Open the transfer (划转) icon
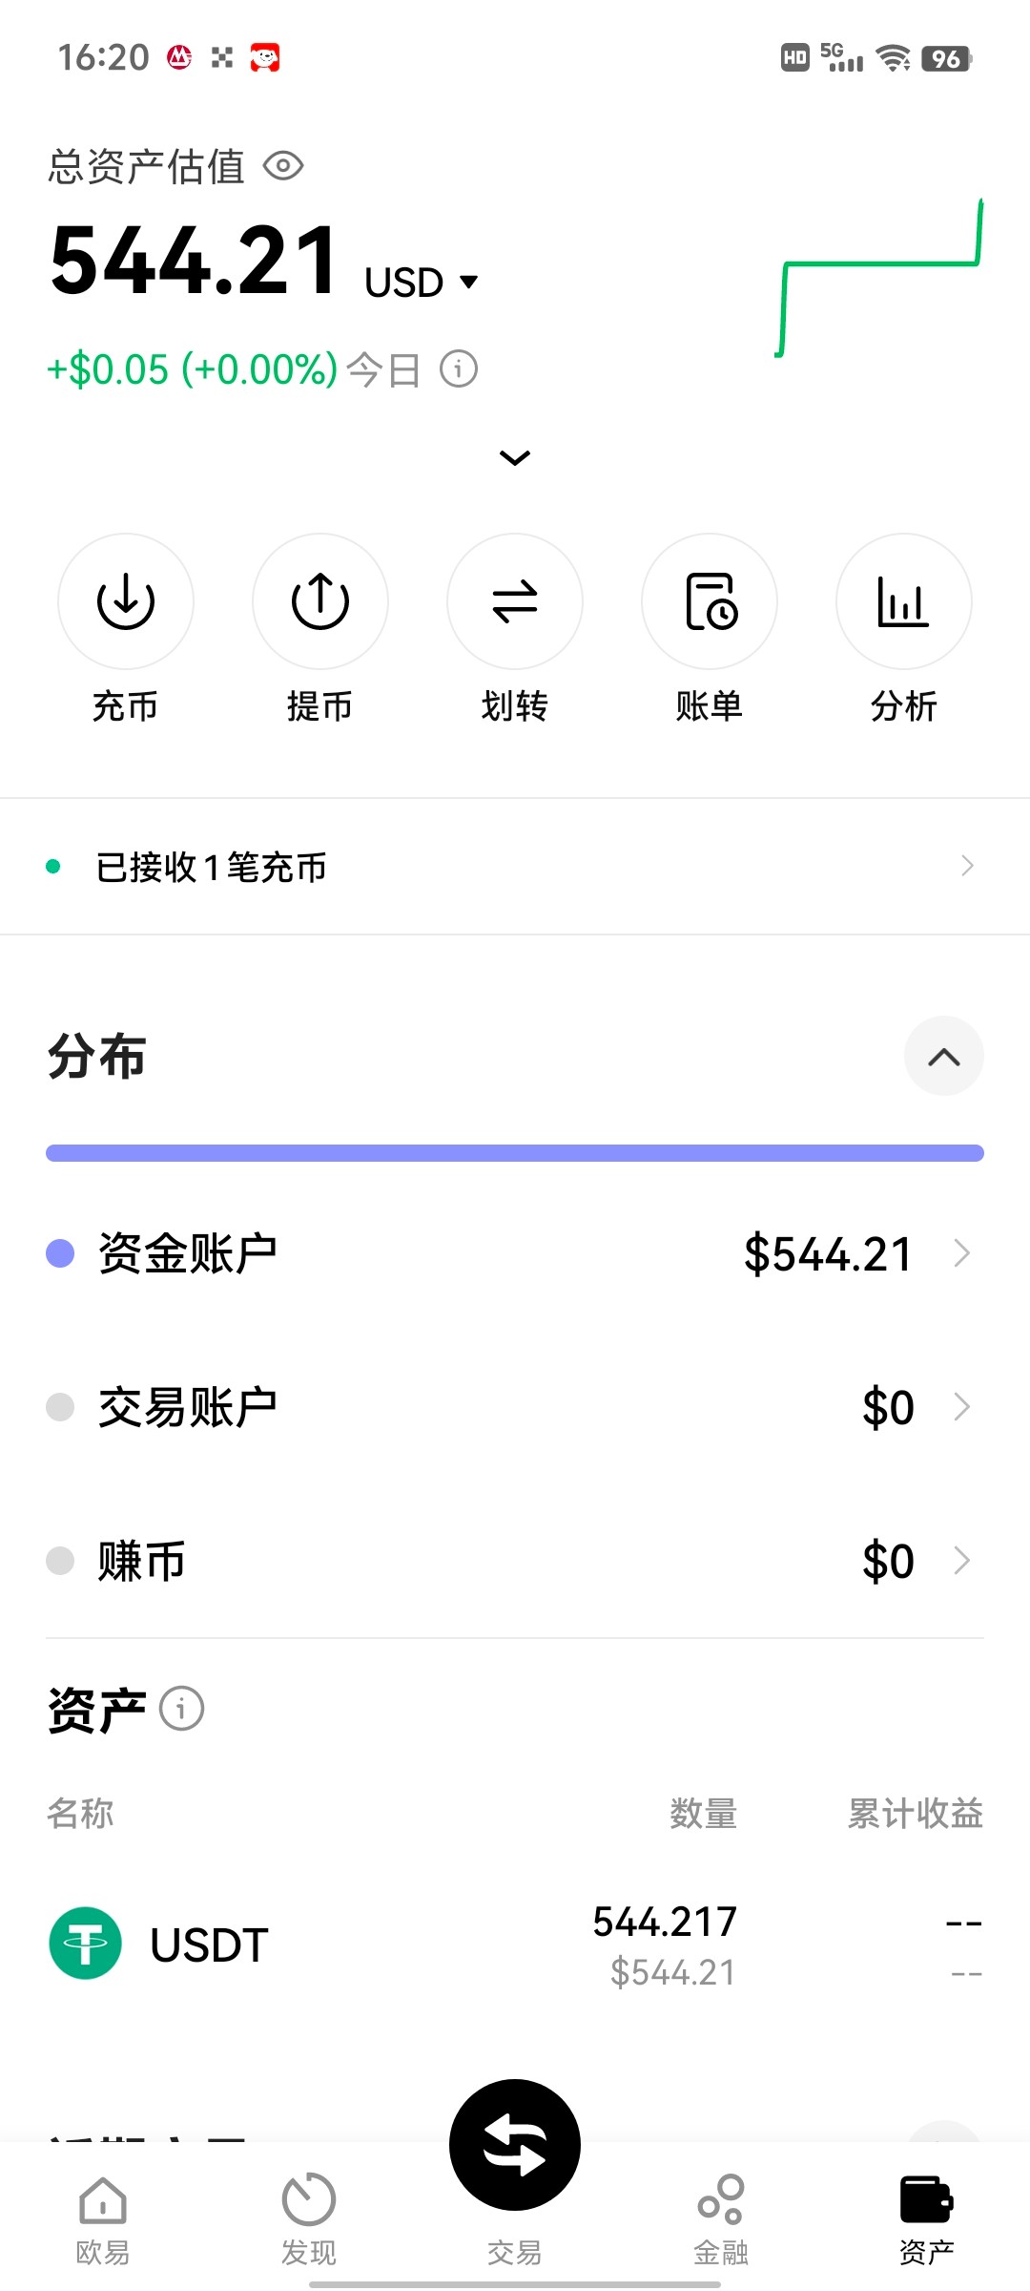The width and height of the screenshot is (1030, 2291). click(x=515, y=601)
